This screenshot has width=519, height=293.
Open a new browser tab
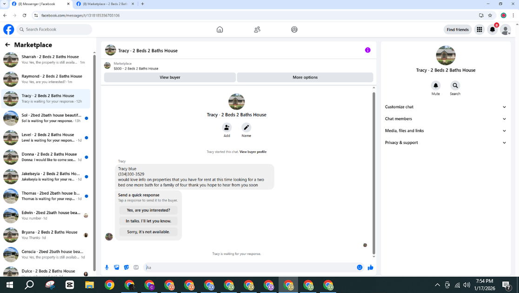click(142, 4)
